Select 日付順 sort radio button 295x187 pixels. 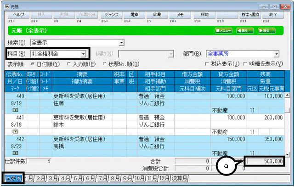pyautogui.click(x=33, y=64)
